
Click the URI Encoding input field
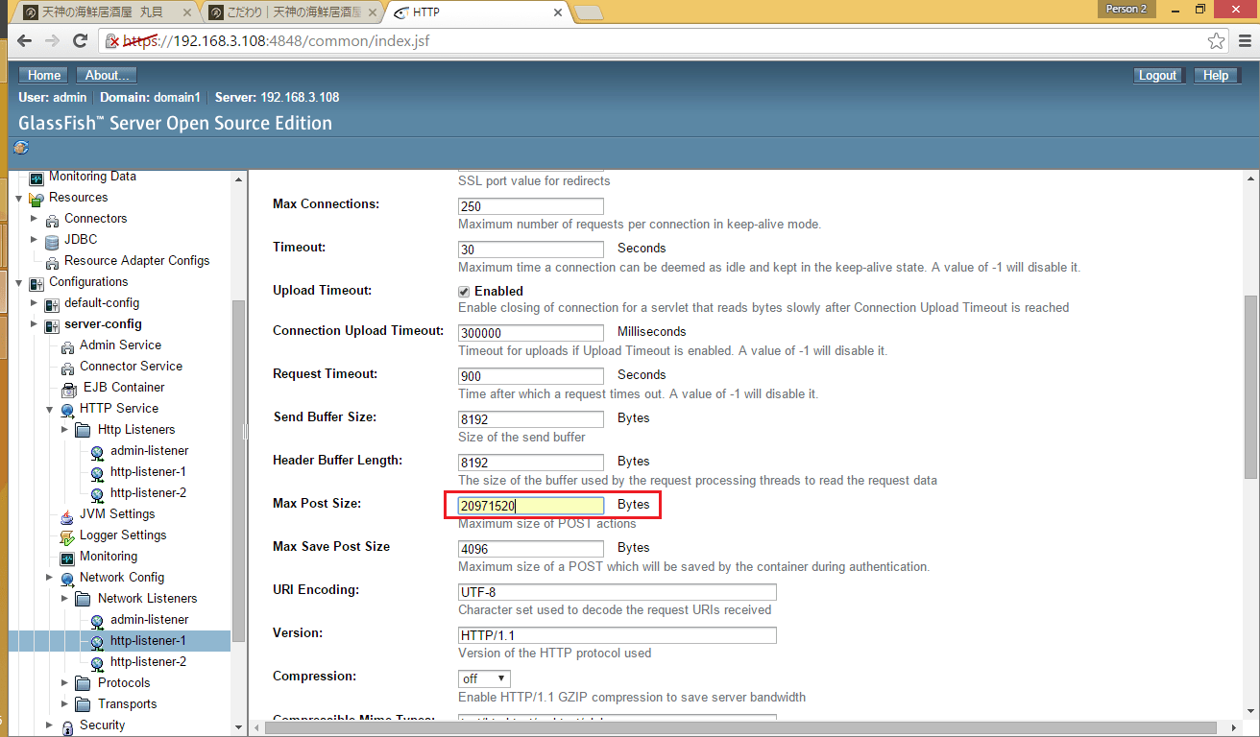coord(618,592)
